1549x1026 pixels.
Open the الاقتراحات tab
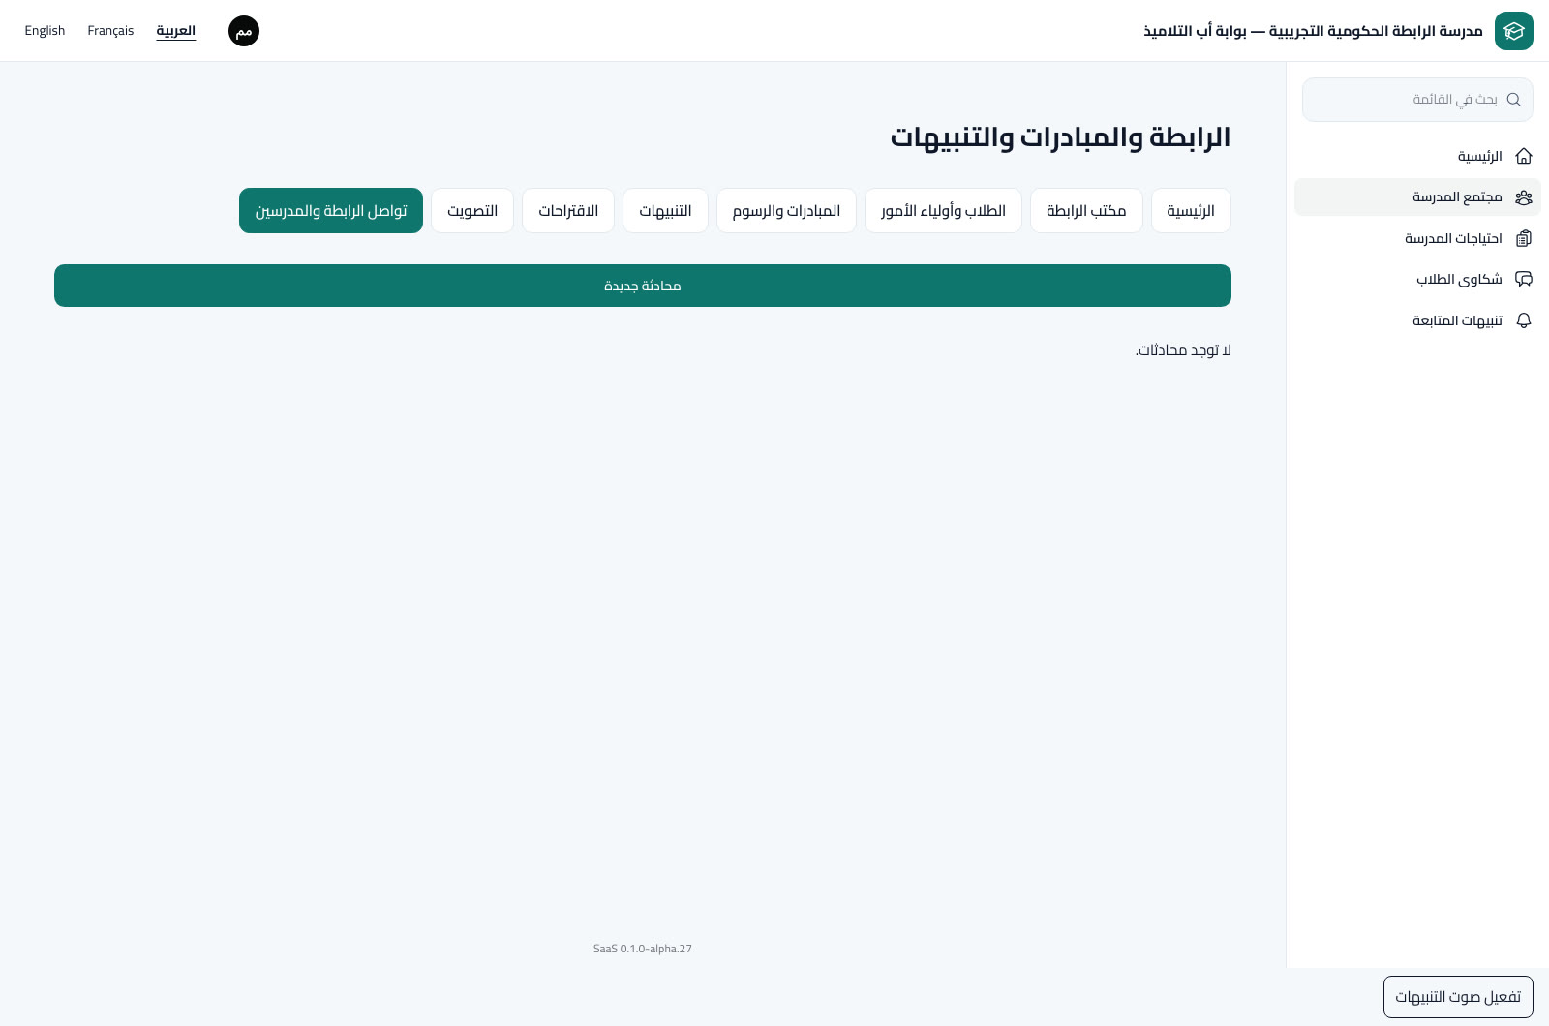click(568, 211)
